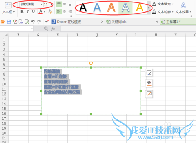Select center text horizontally icon
196x143 pixels.
[x=64, y=12]
